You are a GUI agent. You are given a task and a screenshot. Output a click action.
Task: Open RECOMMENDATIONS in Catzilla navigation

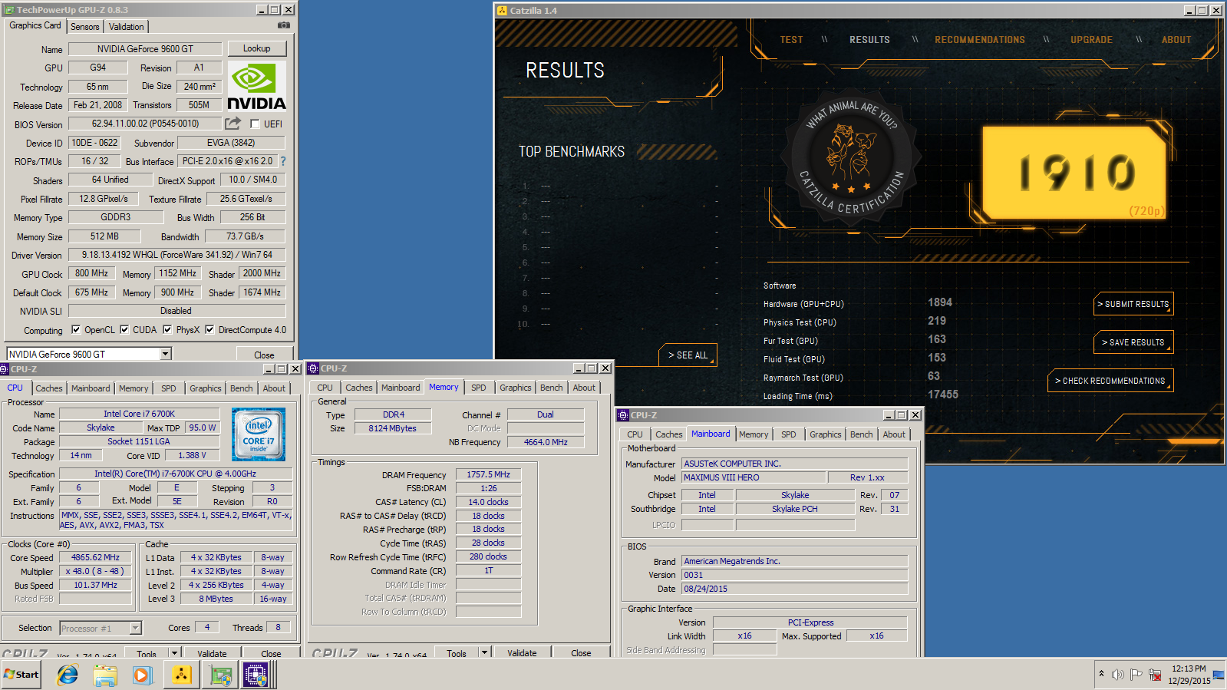coord(980,40)
